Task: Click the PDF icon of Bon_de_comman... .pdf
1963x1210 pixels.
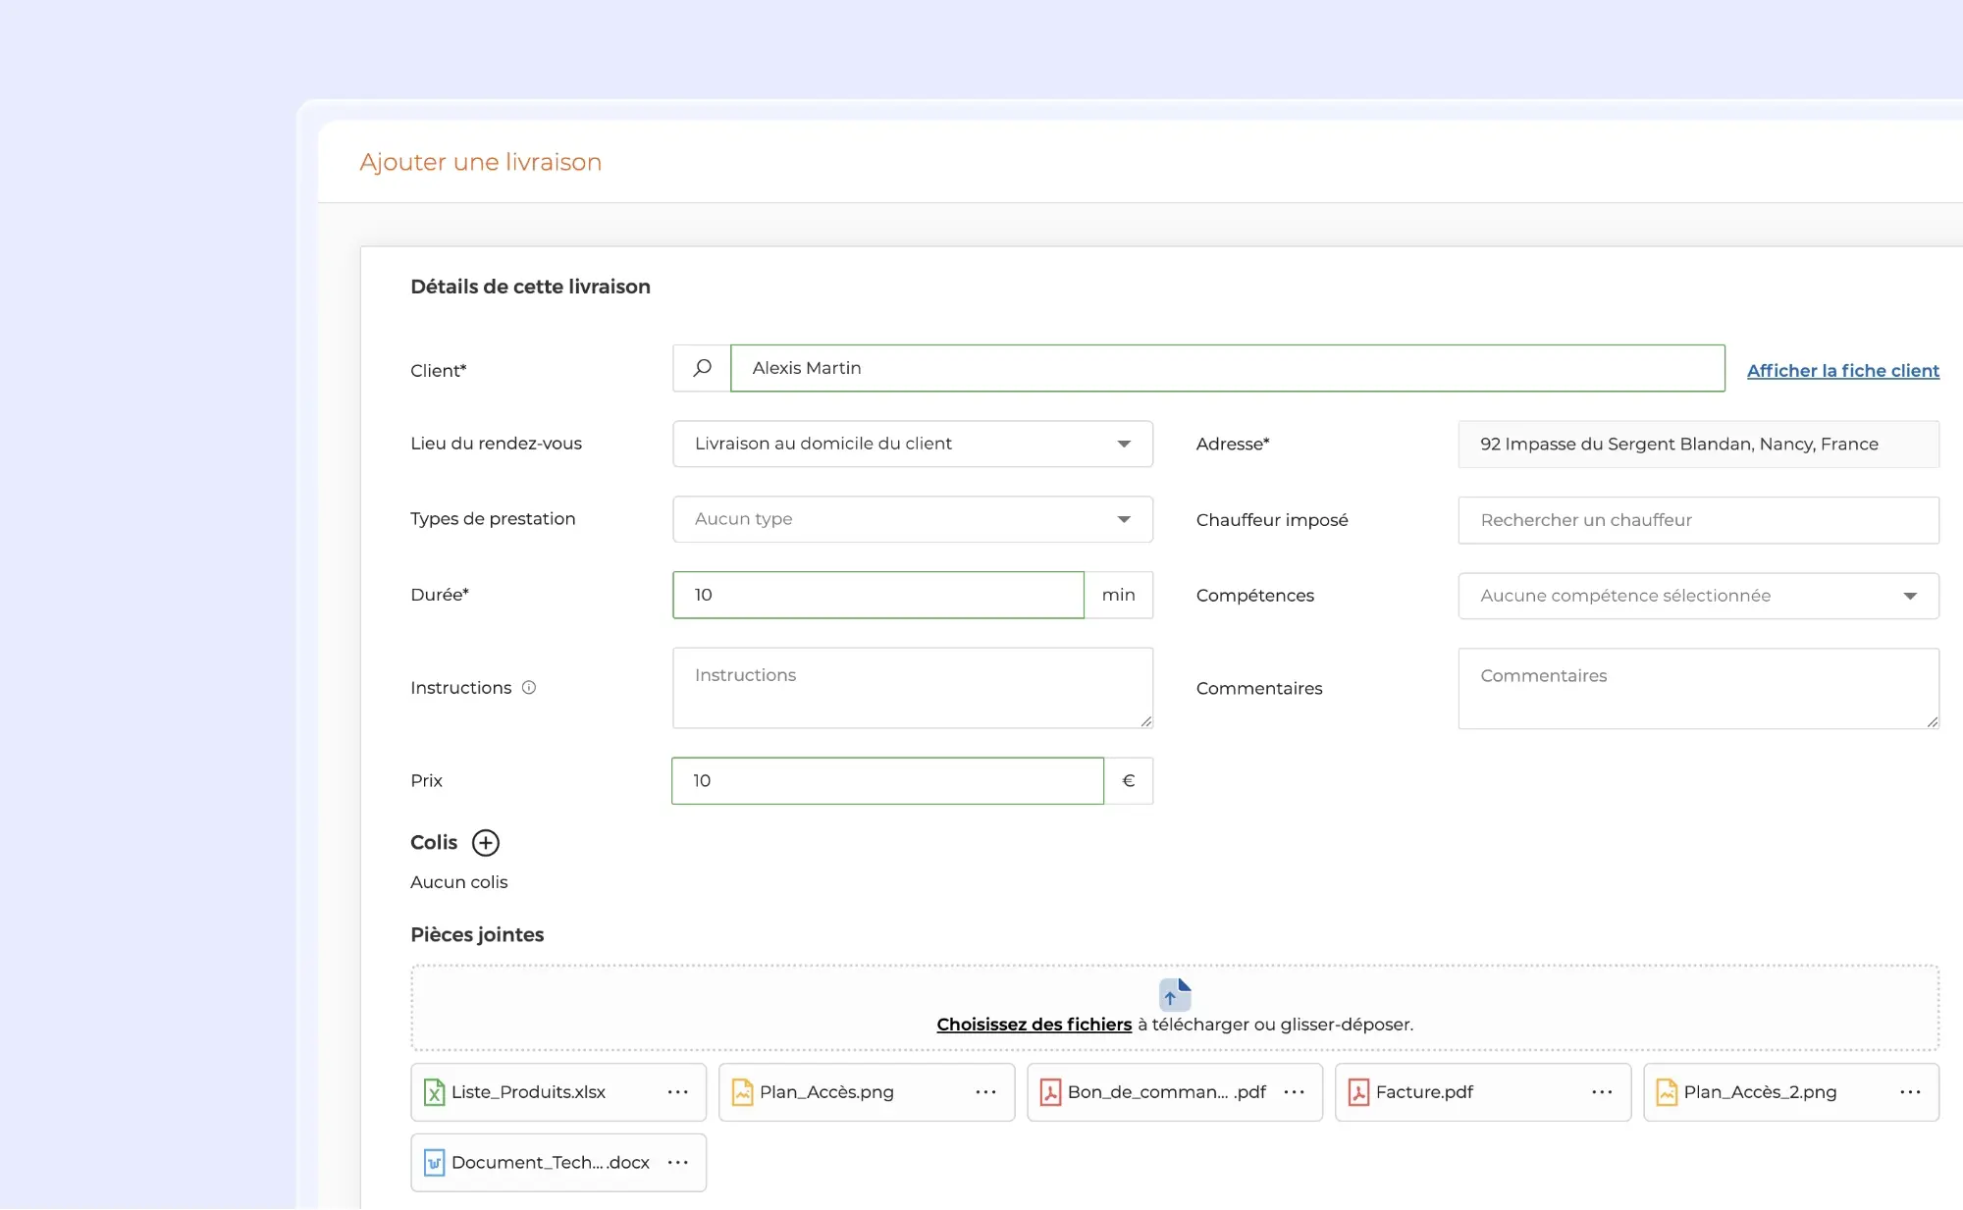Action: coord(1050,1091)
